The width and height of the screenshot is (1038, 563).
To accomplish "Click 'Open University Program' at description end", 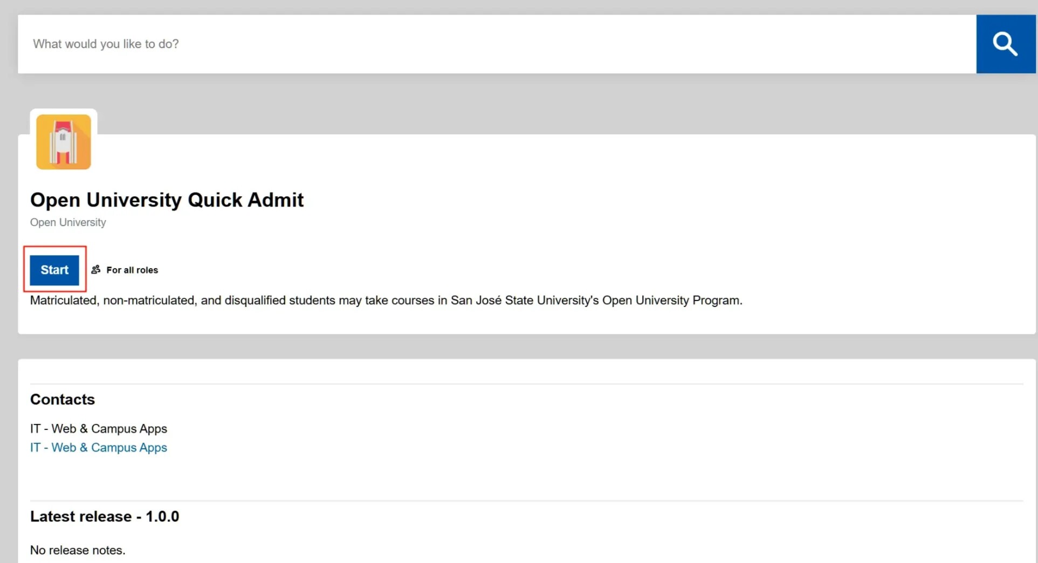I will pyautogui.click(x=671, y=300).
